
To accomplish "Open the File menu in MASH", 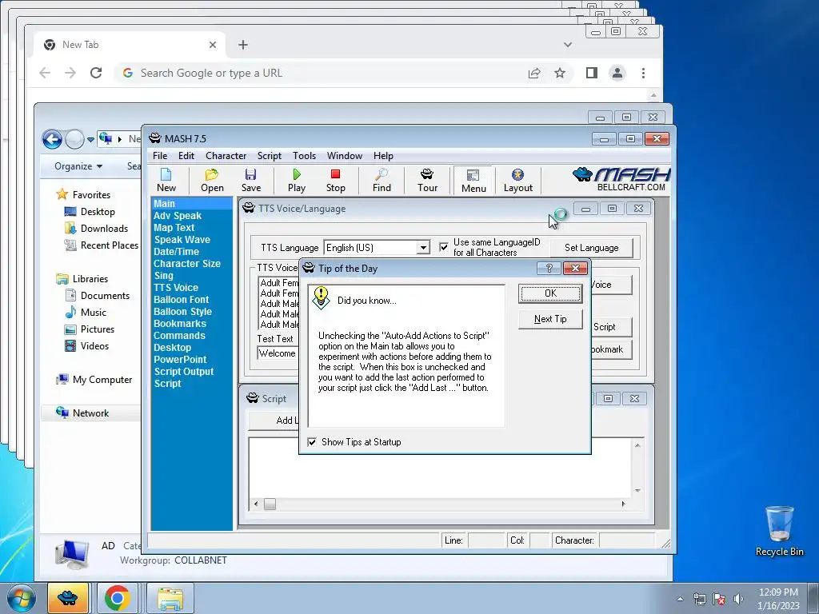I will click(x=160, y=156).
